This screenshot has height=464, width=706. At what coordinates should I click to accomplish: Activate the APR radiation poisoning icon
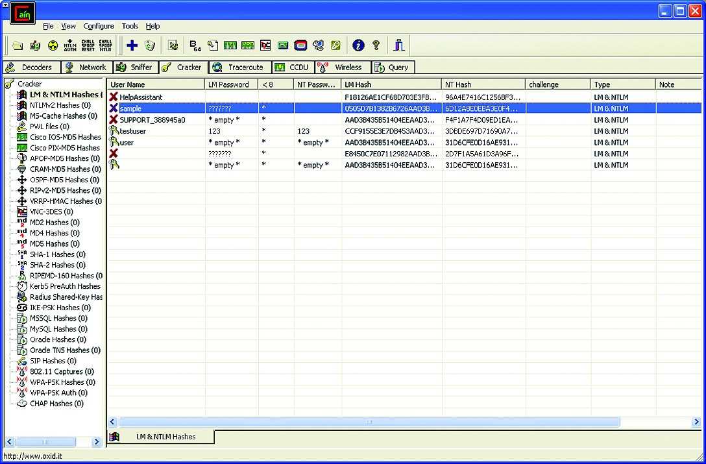[53, 45]
